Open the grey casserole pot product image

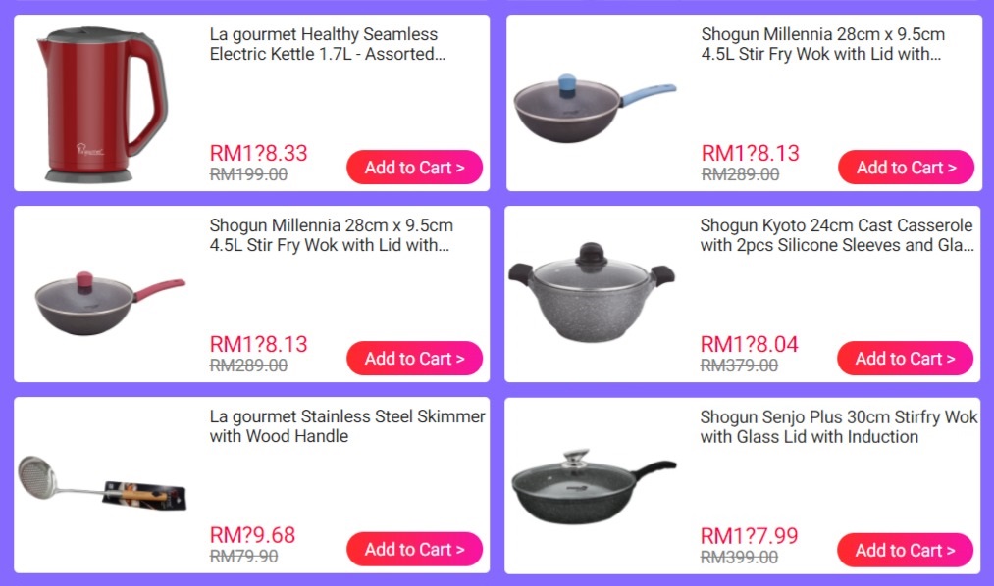coord(592,292)
